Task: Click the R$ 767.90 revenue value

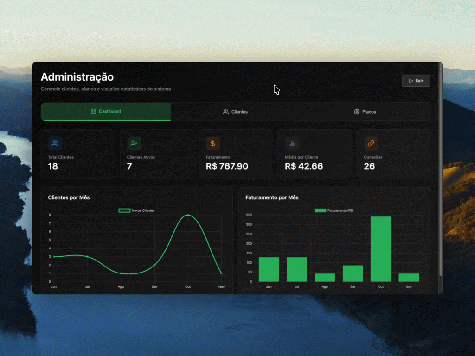Action: pos(227,166)
